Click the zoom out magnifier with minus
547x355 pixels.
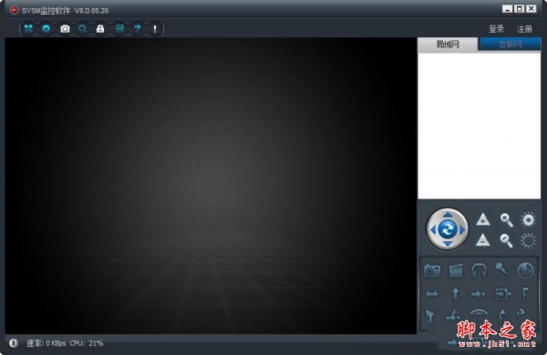[506, 240]
